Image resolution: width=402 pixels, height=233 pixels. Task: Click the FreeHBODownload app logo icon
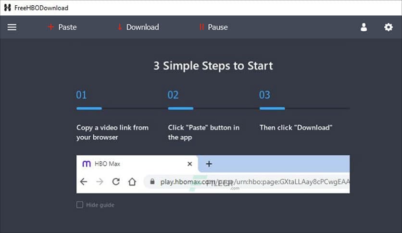tap(7, 8)
